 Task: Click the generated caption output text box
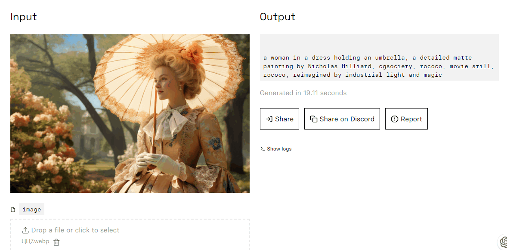pyautogui.click(x=379, y=57)
